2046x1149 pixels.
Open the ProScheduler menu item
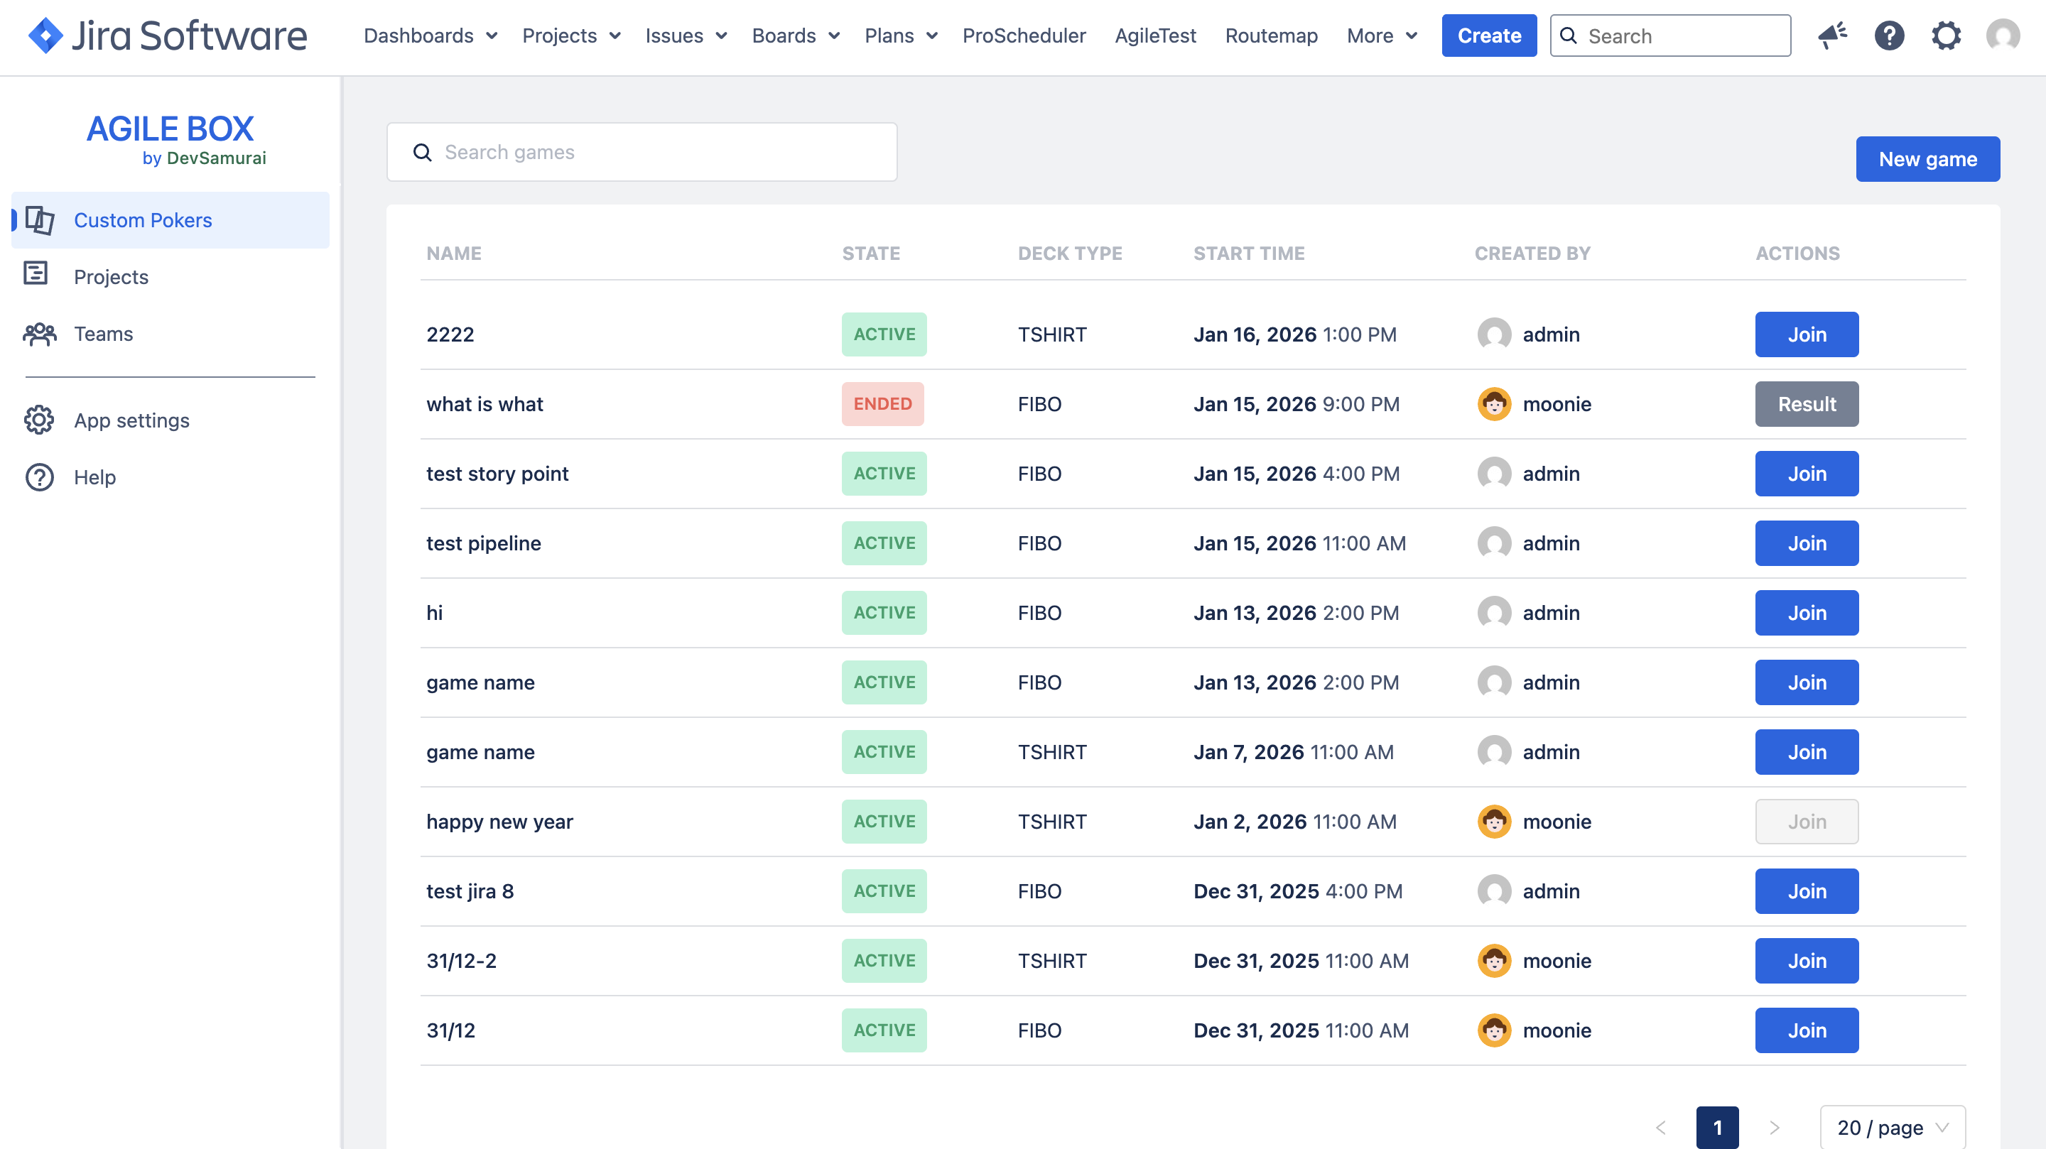click(1024, 36)
